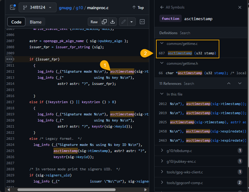249x192 pixels.
Task: Collapse the common/gettime.c definition group
Action: coord(162,44)
